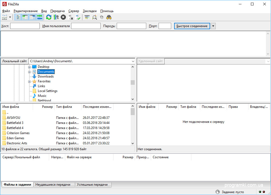Select the Battlefield 3 folder row
Image resolution: width=271 pixels, height=195 pixels.
(66, 123)
